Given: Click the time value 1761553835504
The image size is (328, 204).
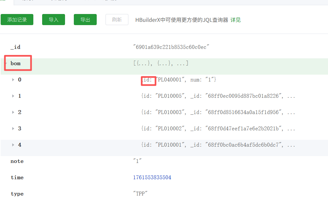Looking at the screenshot, I should (152, 178).
